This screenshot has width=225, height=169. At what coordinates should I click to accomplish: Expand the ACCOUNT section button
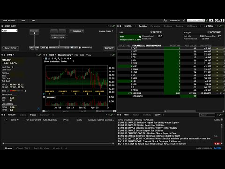tap(214, 32)
